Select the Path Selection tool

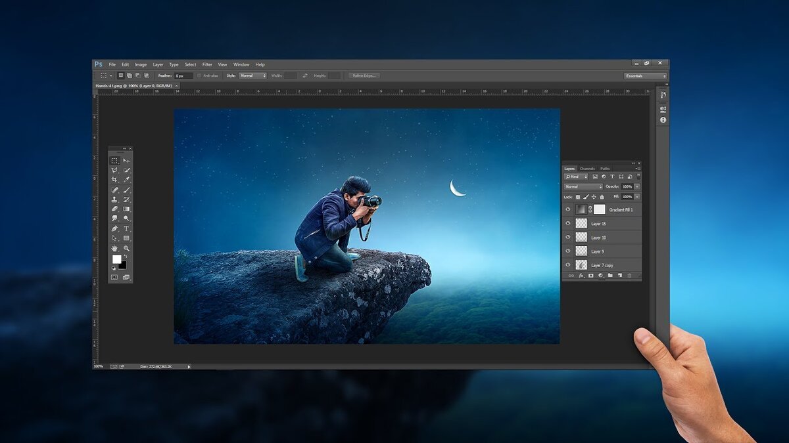coord(114,238)
